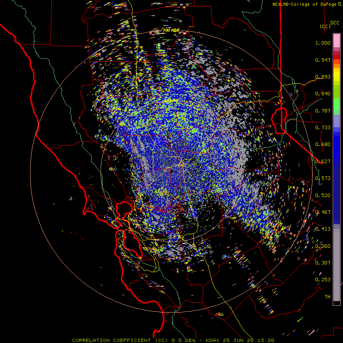
Task: Click the NEXLAB-College of DuPage watermark text
Action: [x=306, y=4]
